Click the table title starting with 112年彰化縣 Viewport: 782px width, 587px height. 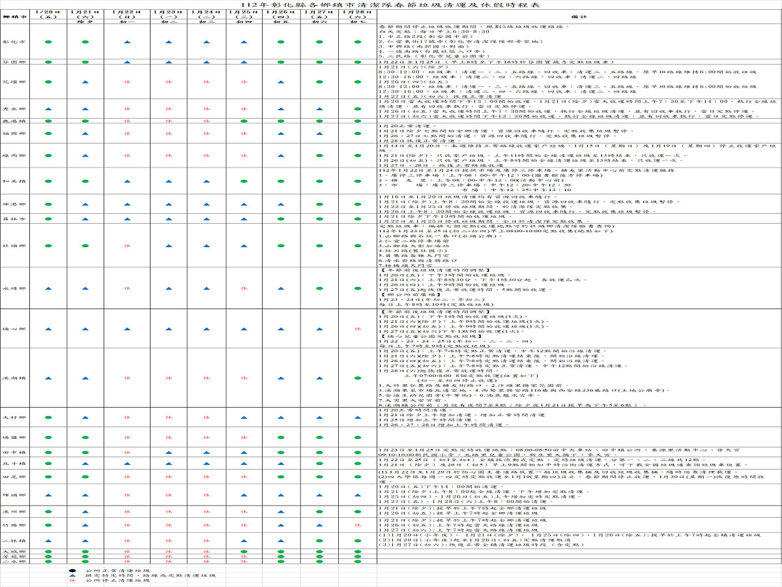click(390, 5)
